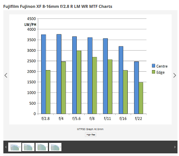Click the MTF50 Graph At 8mm caption

(90, 129)
